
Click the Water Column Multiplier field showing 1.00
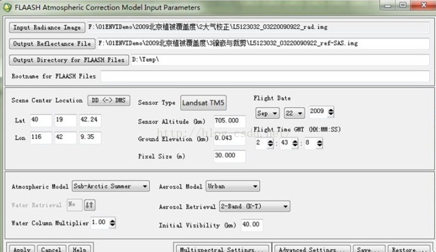click(100, 222)
